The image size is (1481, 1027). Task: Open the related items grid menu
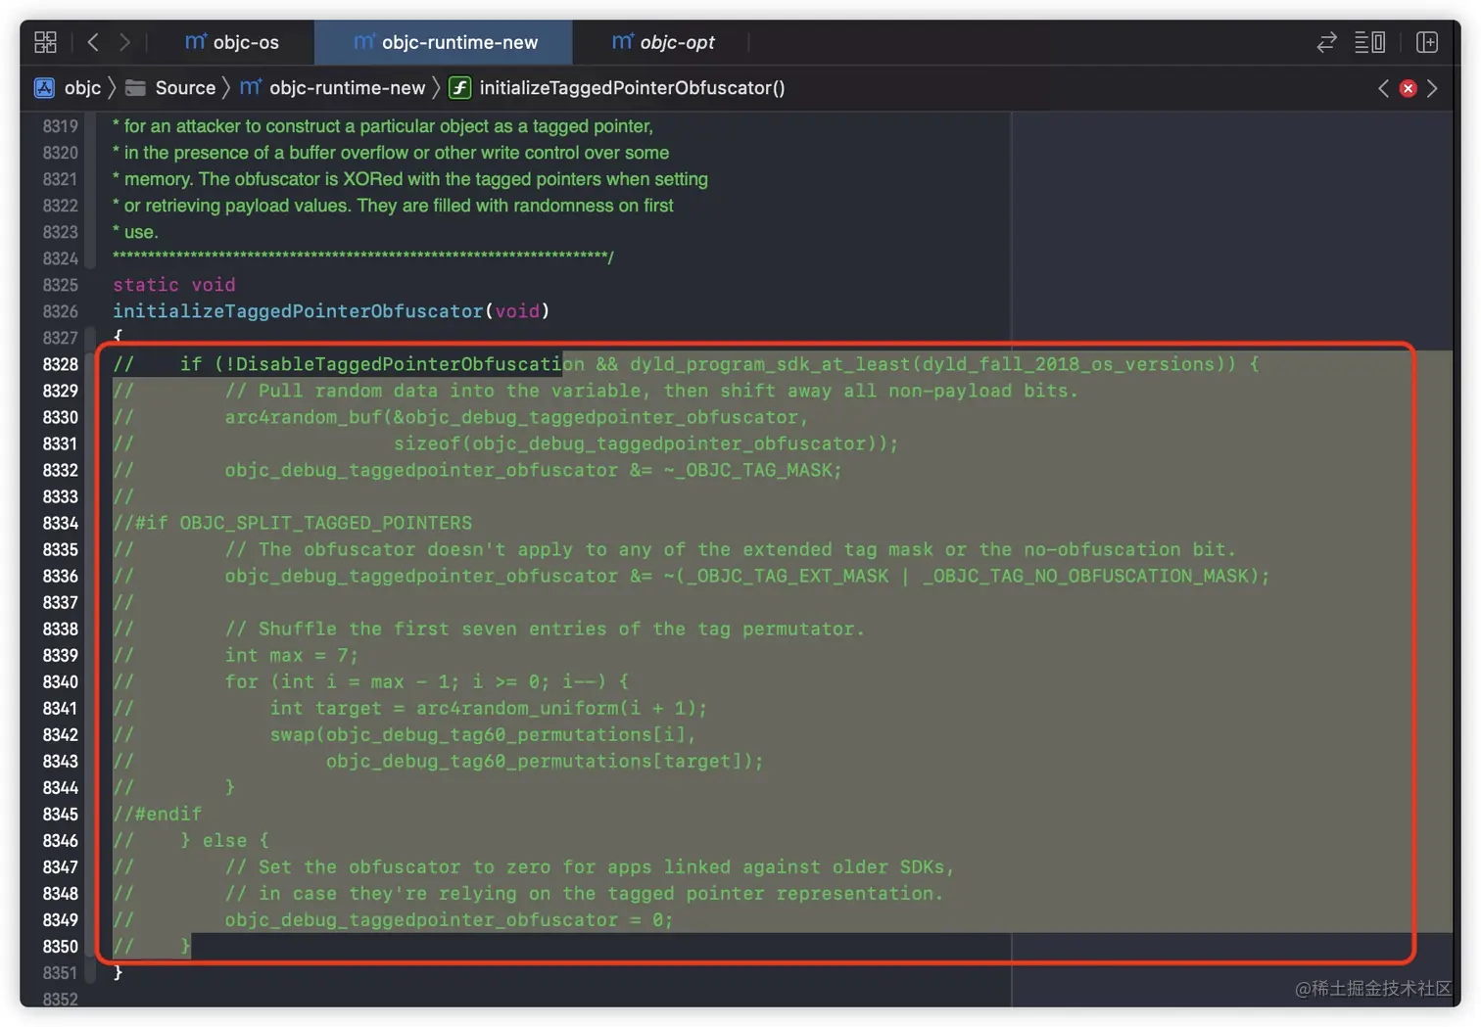(x=45, y=42)
